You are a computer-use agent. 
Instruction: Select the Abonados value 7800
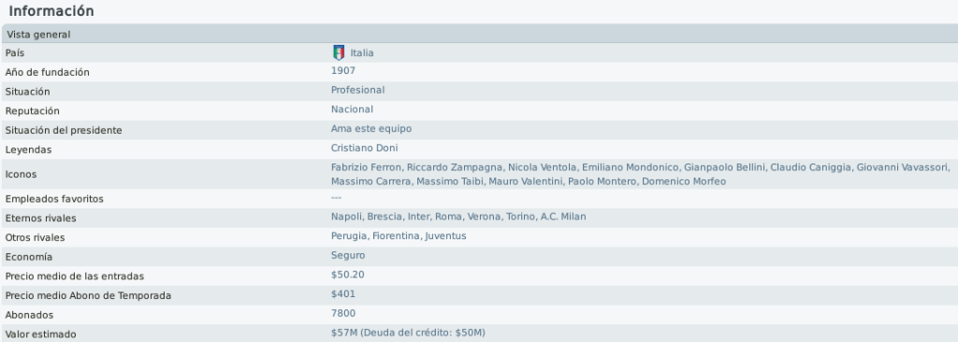click(x=343, y=313)
